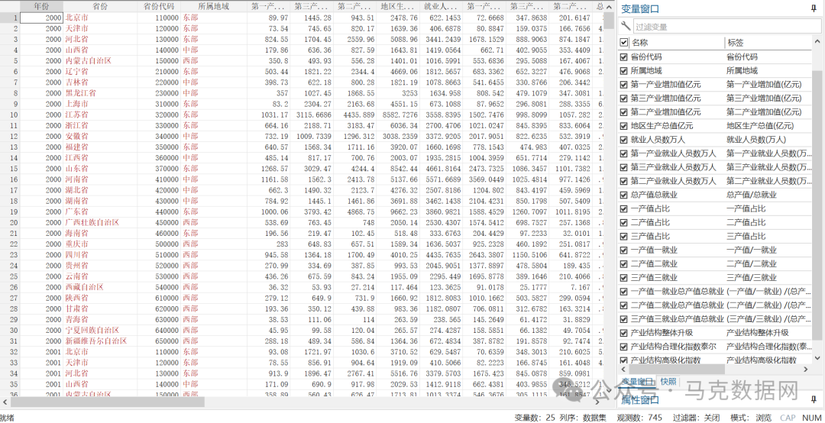Click the left arrow of the variables list horizontal scrollbar
This screenshot has height=423, width=825.
[x=624, y=370]
